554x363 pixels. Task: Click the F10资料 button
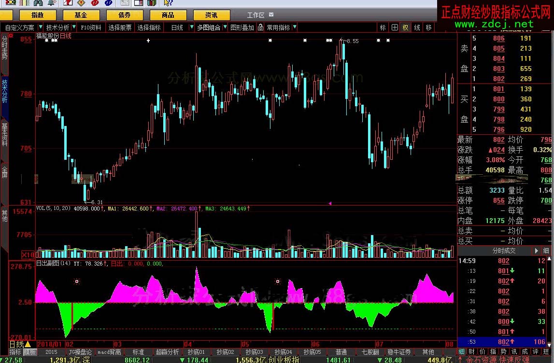pos(91,28)
